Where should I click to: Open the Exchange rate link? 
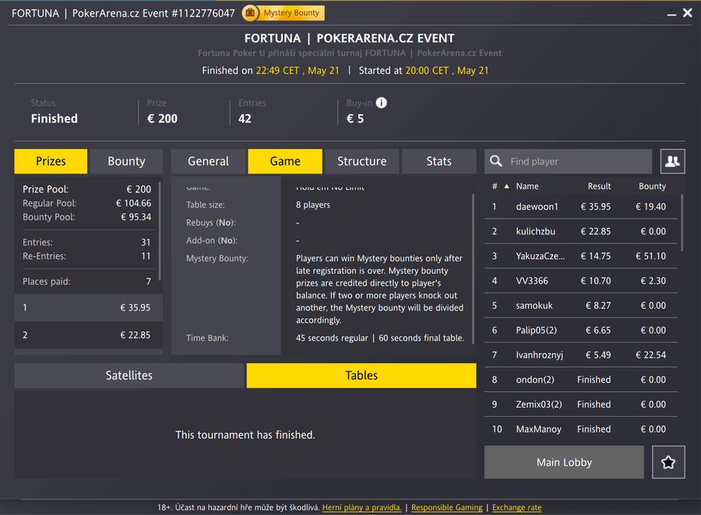click(517, 507)
